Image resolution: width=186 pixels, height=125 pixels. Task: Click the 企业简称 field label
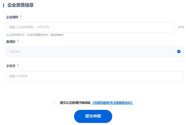click(x=12, y=17)
